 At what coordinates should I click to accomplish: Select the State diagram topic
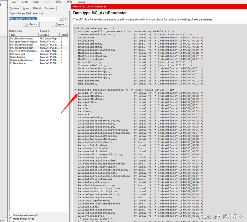[x=38, y=57]
